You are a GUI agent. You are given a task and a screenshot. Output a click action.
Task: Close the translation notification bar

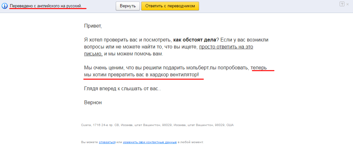(348, 4)
